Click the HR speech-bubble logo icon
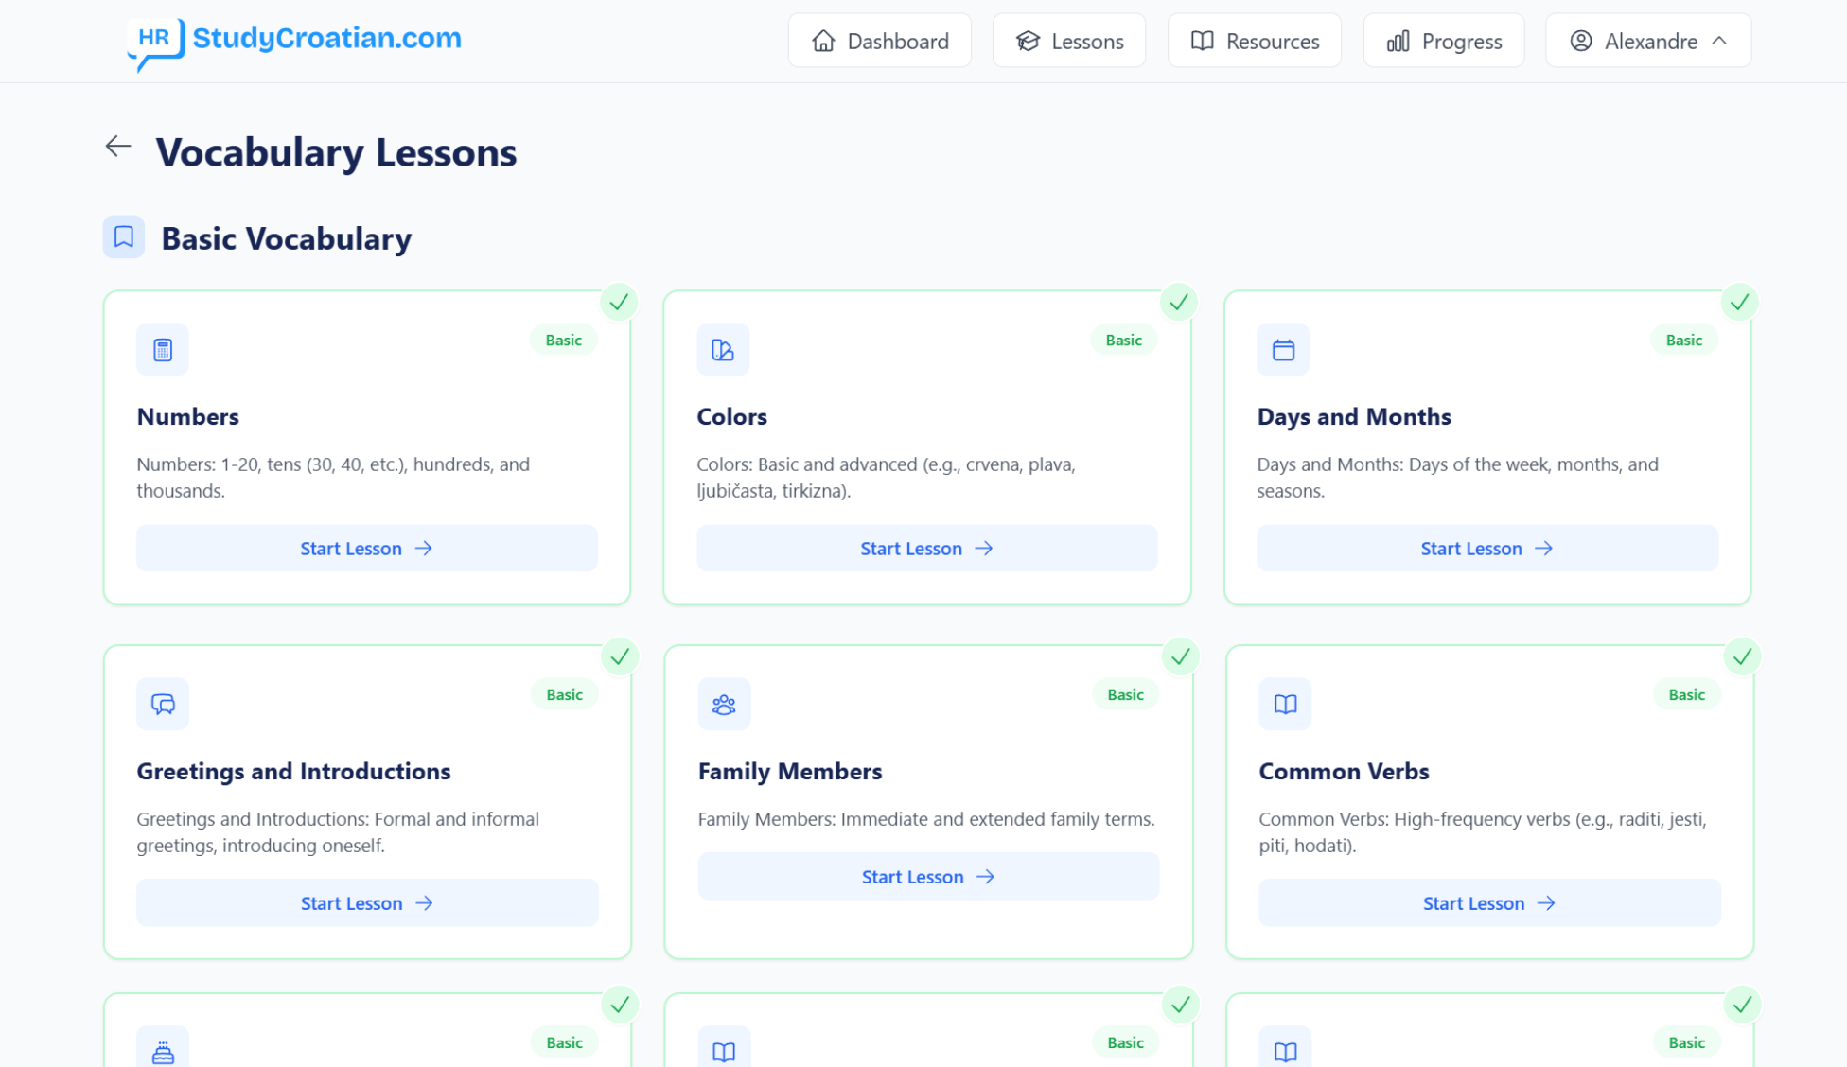The image size is (1847, 1067). tap(155, 44)
